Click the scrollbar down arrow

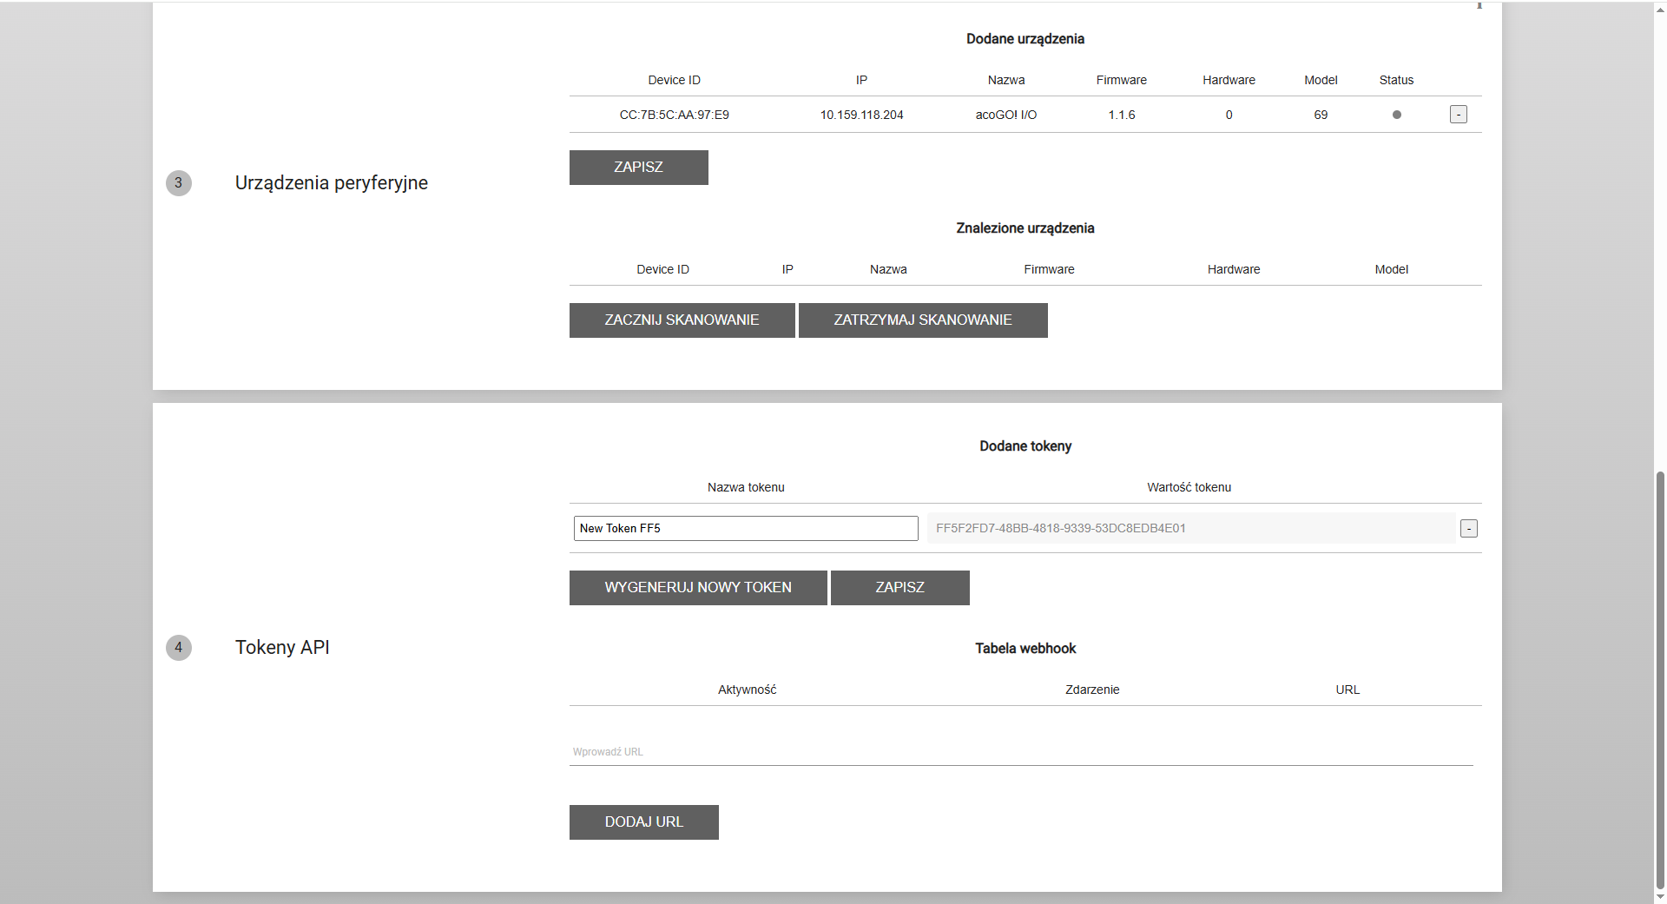[1660, 897]
